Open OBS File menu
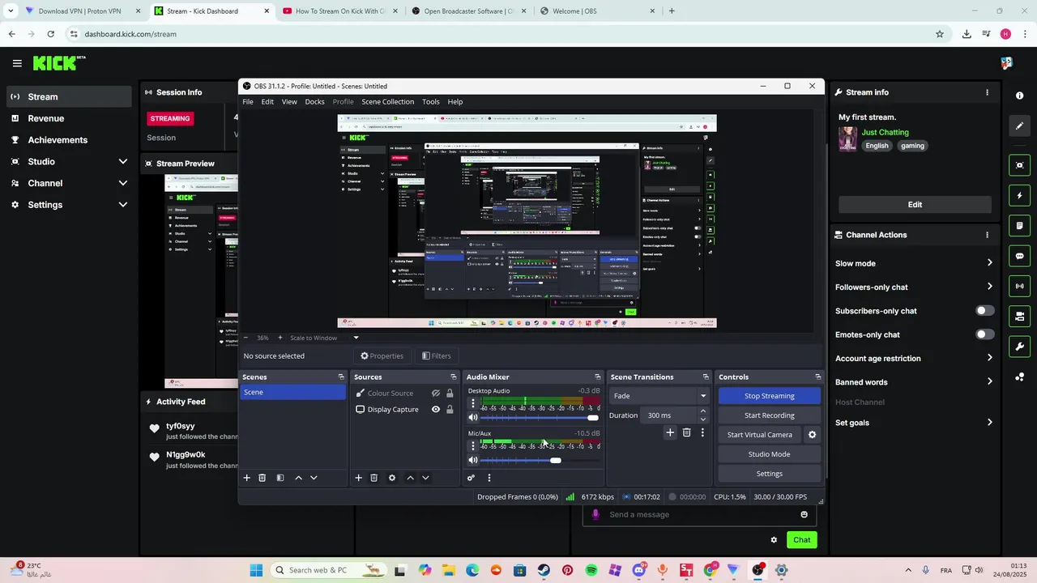1037x583 pixels. tap(248, 102)
